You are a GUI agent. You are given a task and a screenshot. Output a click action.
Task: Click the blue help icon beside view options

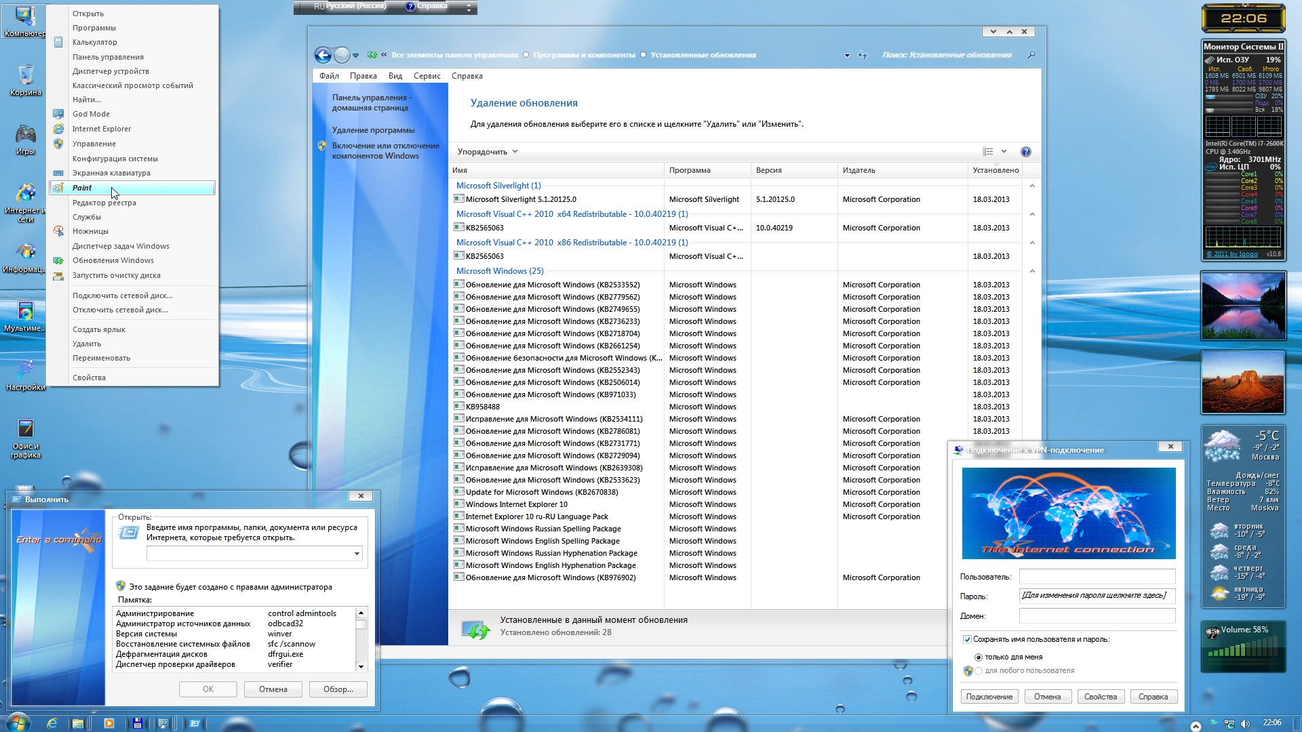coord(1025,152)
